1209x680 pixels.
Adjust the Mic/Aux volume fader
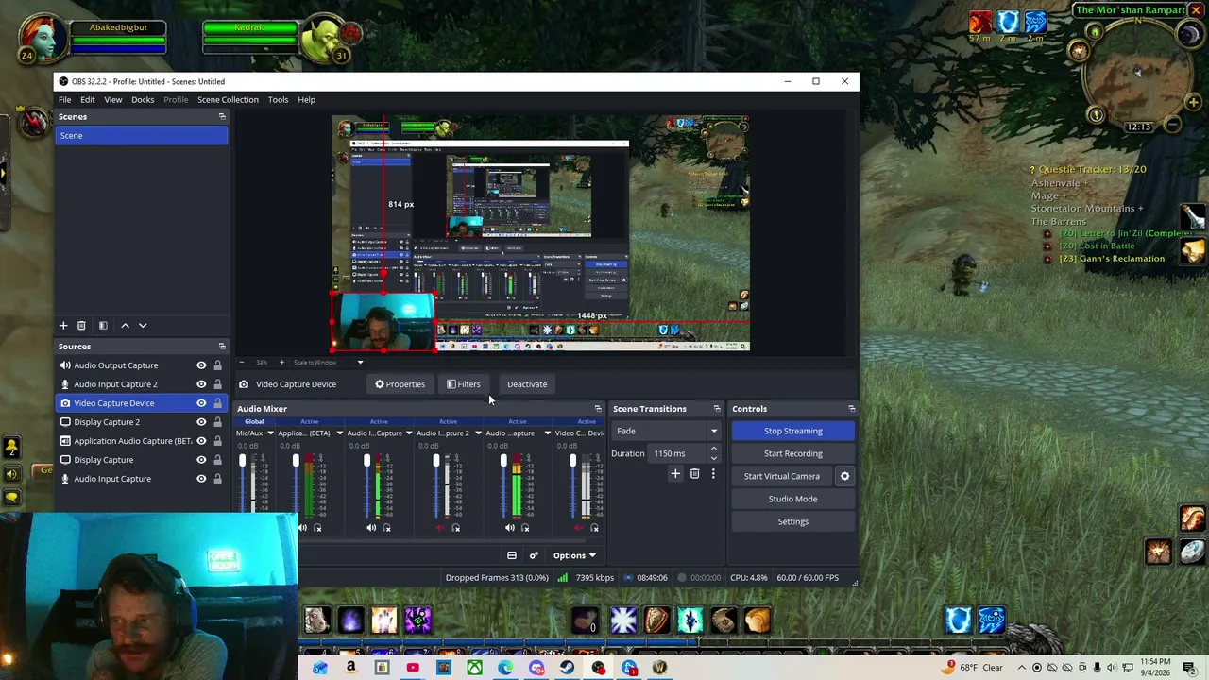242,462
